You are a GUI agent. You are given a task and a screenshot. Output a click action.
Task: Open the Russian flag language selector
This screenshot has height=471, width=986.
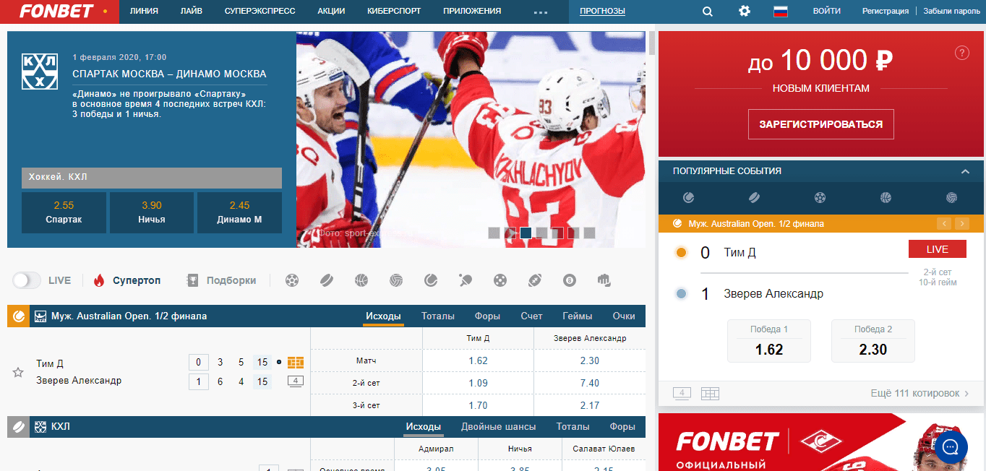point(780,12)
